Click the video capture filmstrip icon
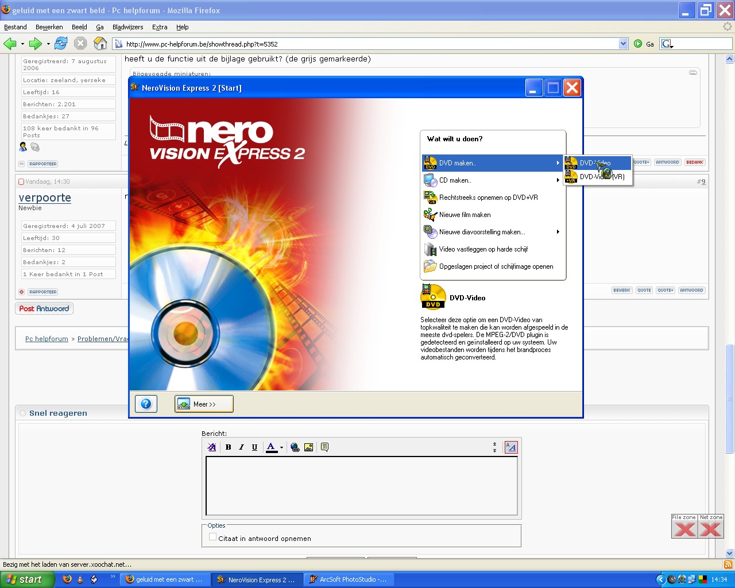This screenshot has width=735, height=588. click(430, 249)
